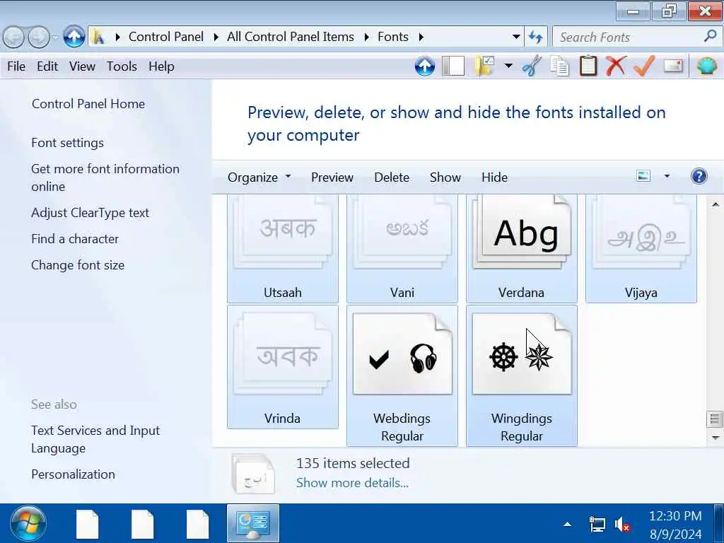Click the Back navigation arrow button
Screen dimensions: 724x543
(x=14, y=37)
